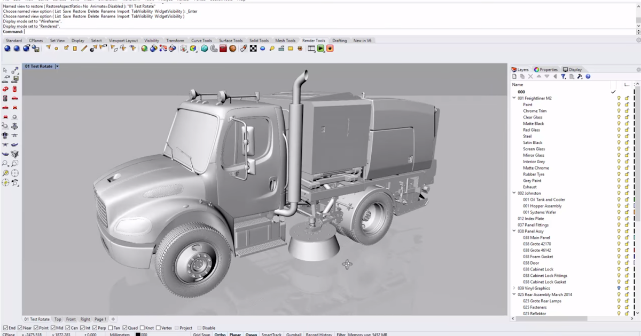Click the yellow folder icon in Render toolbar
Image resolution: width=641 pixels, height=336 pixels.
coord(291,49)
